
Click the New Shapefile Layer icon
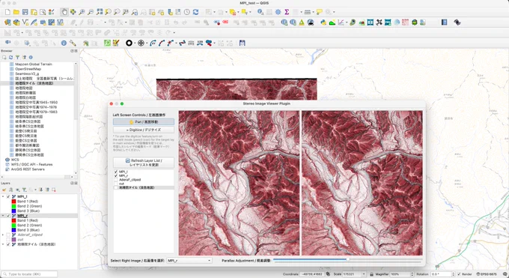(x=25, y=22)
